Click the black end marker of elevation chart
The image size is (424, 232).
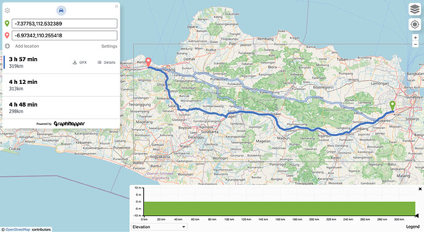point(417,215)
